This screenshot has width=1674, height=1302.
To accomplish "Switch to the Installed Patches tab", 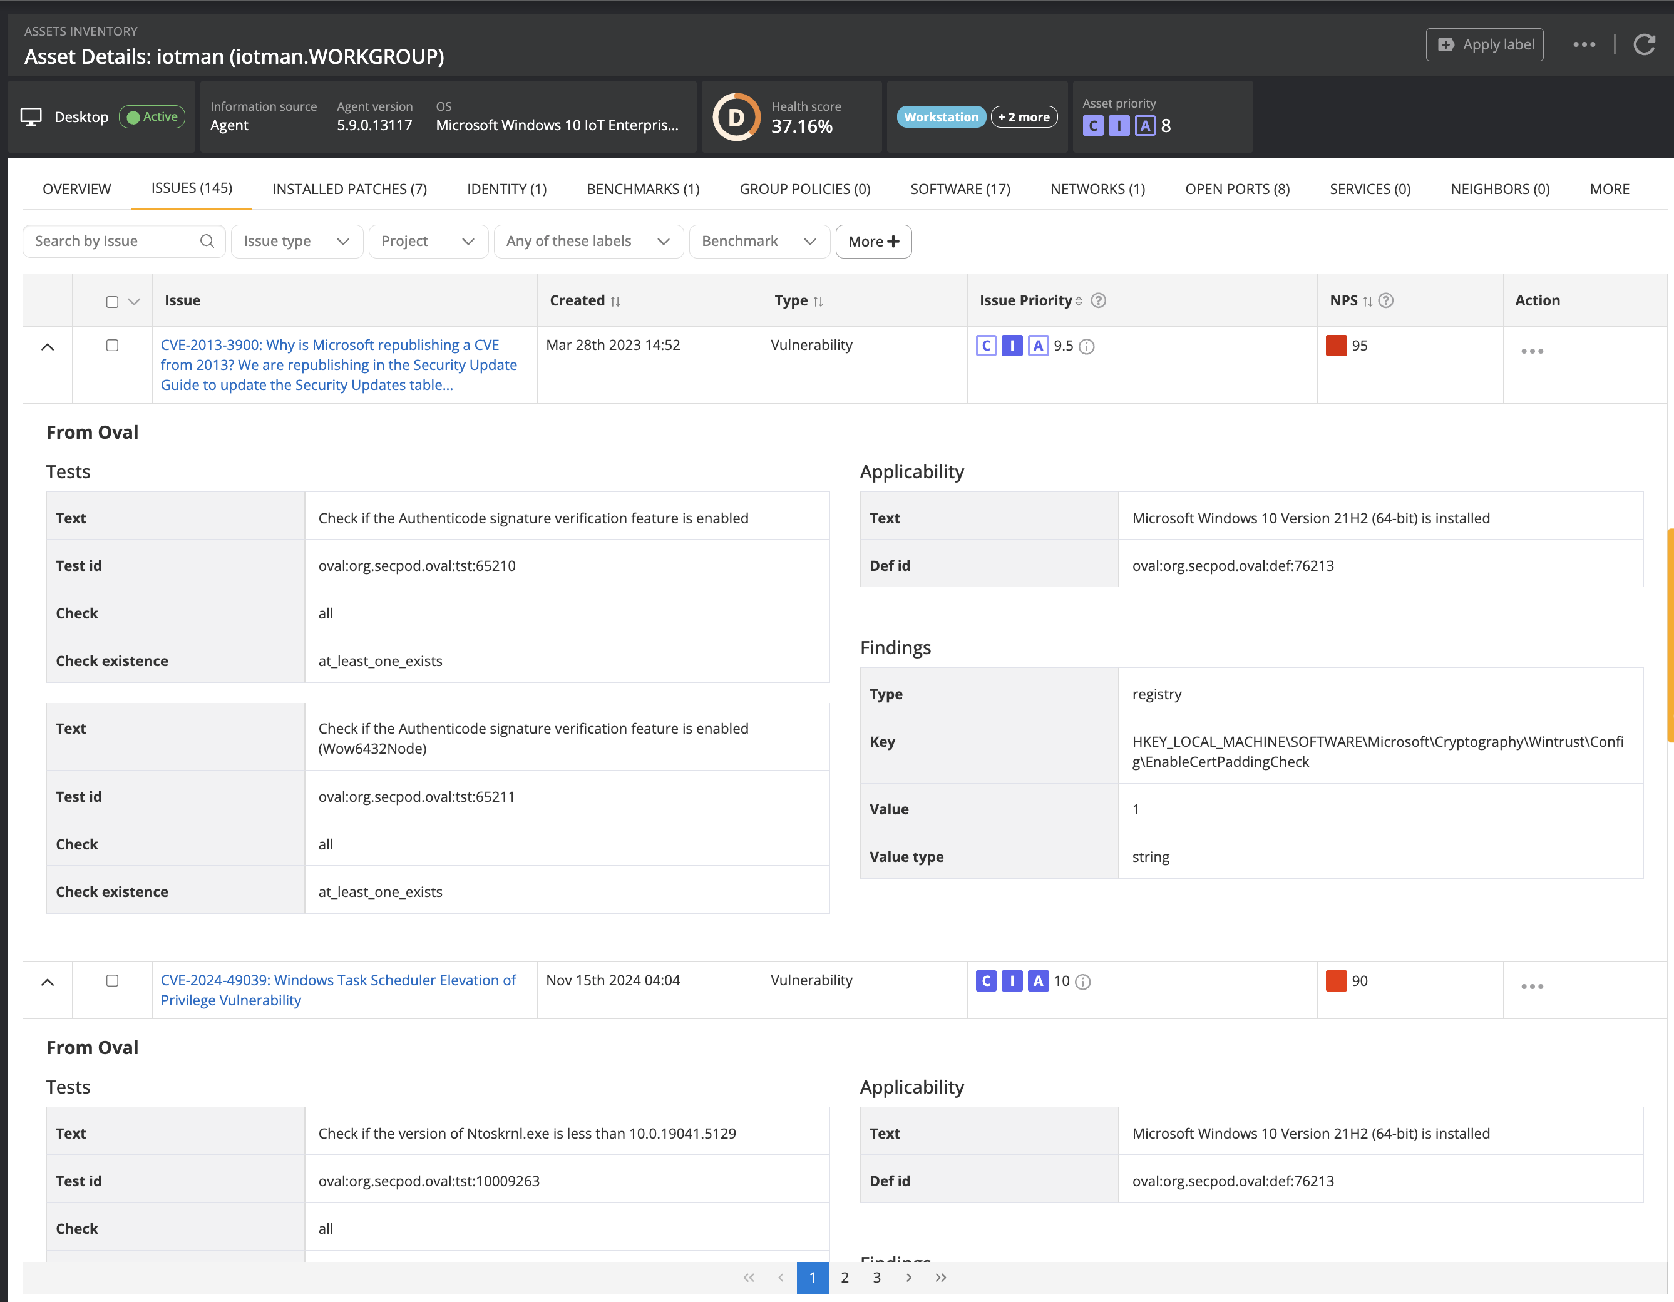I will tap(349, 189).
